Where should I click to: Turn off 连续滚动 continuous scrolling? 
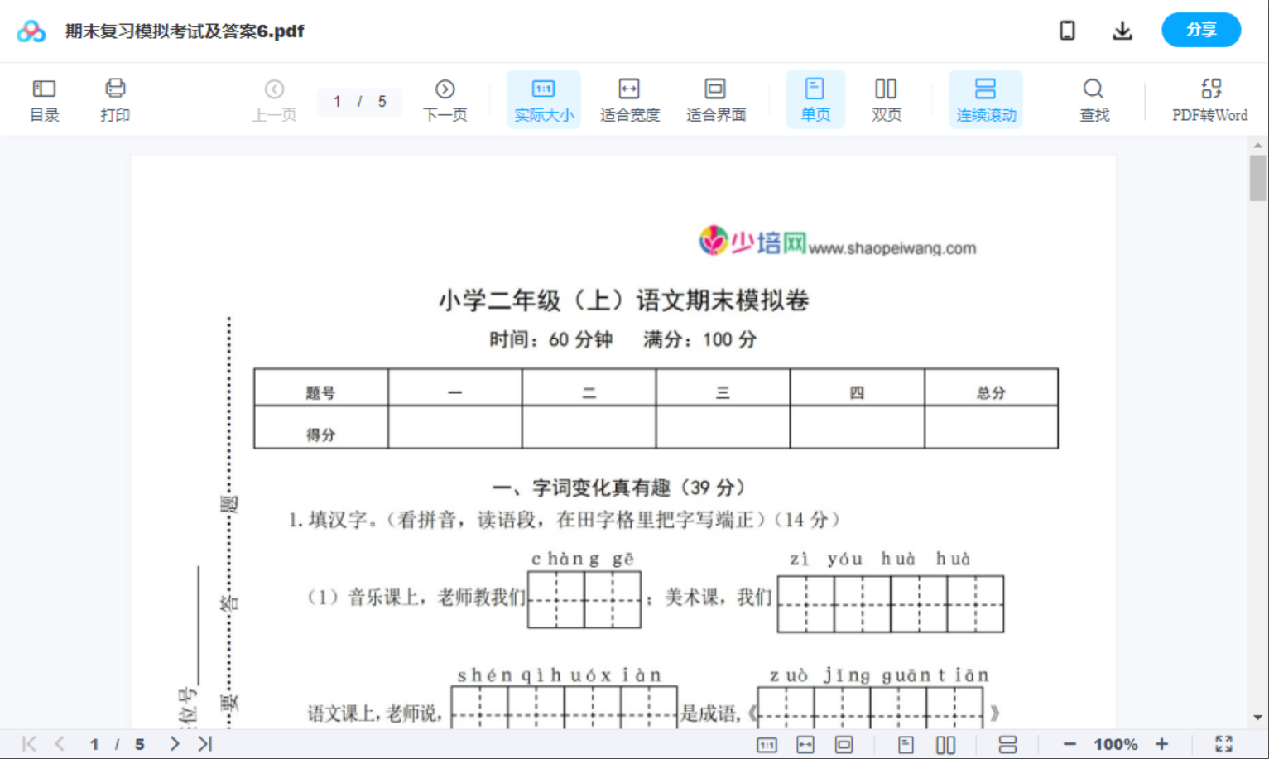985,98
